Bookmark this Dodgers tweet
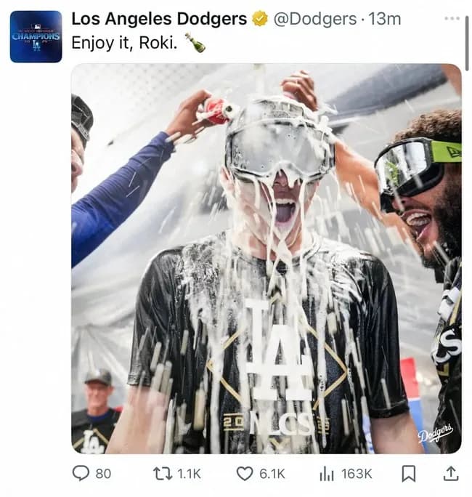The image size is (472, 497). (x=409, y=474)
